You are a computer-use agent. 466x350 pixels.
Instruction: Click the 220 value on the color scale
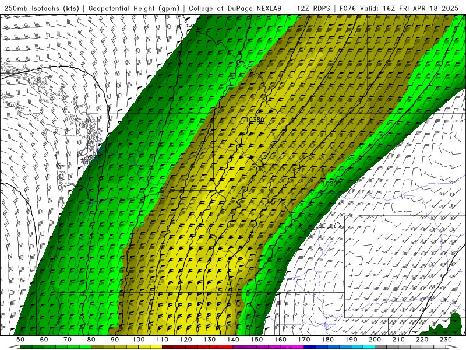pyautogui.click(x=422, y=339)
